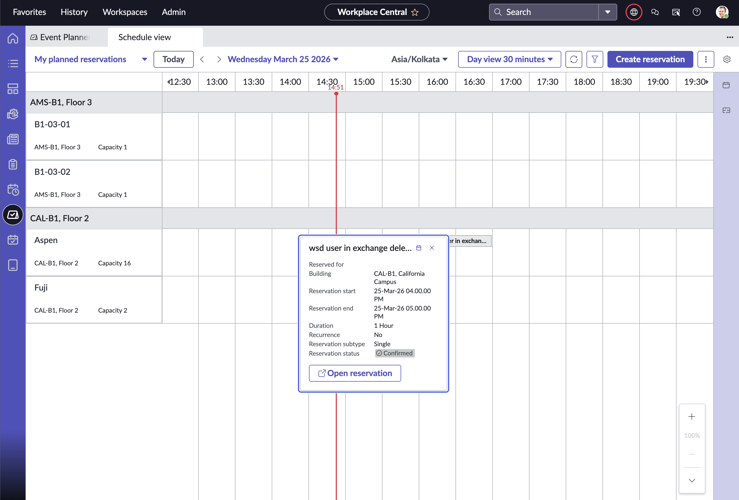Viewport: 739px width, 500px height.
Task: Open the stacked documents sidebar icon
Action: (x=13, y=139)
